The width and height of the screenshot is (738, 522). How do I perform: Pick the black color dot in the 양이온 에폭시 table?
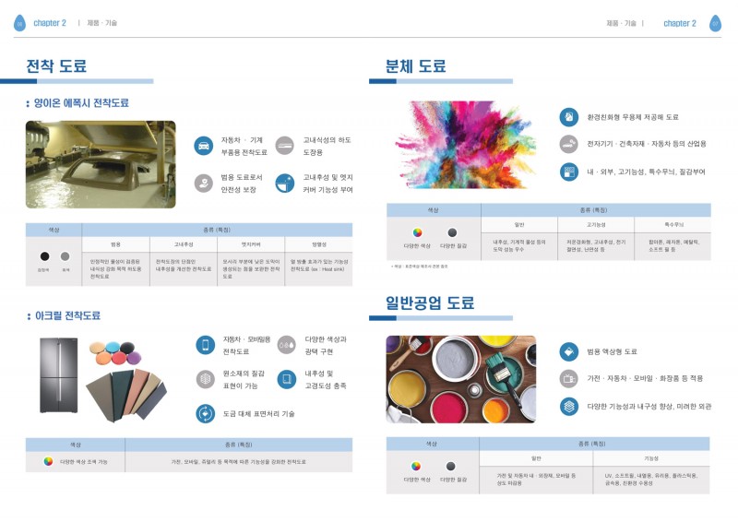(x=44, y=256)
